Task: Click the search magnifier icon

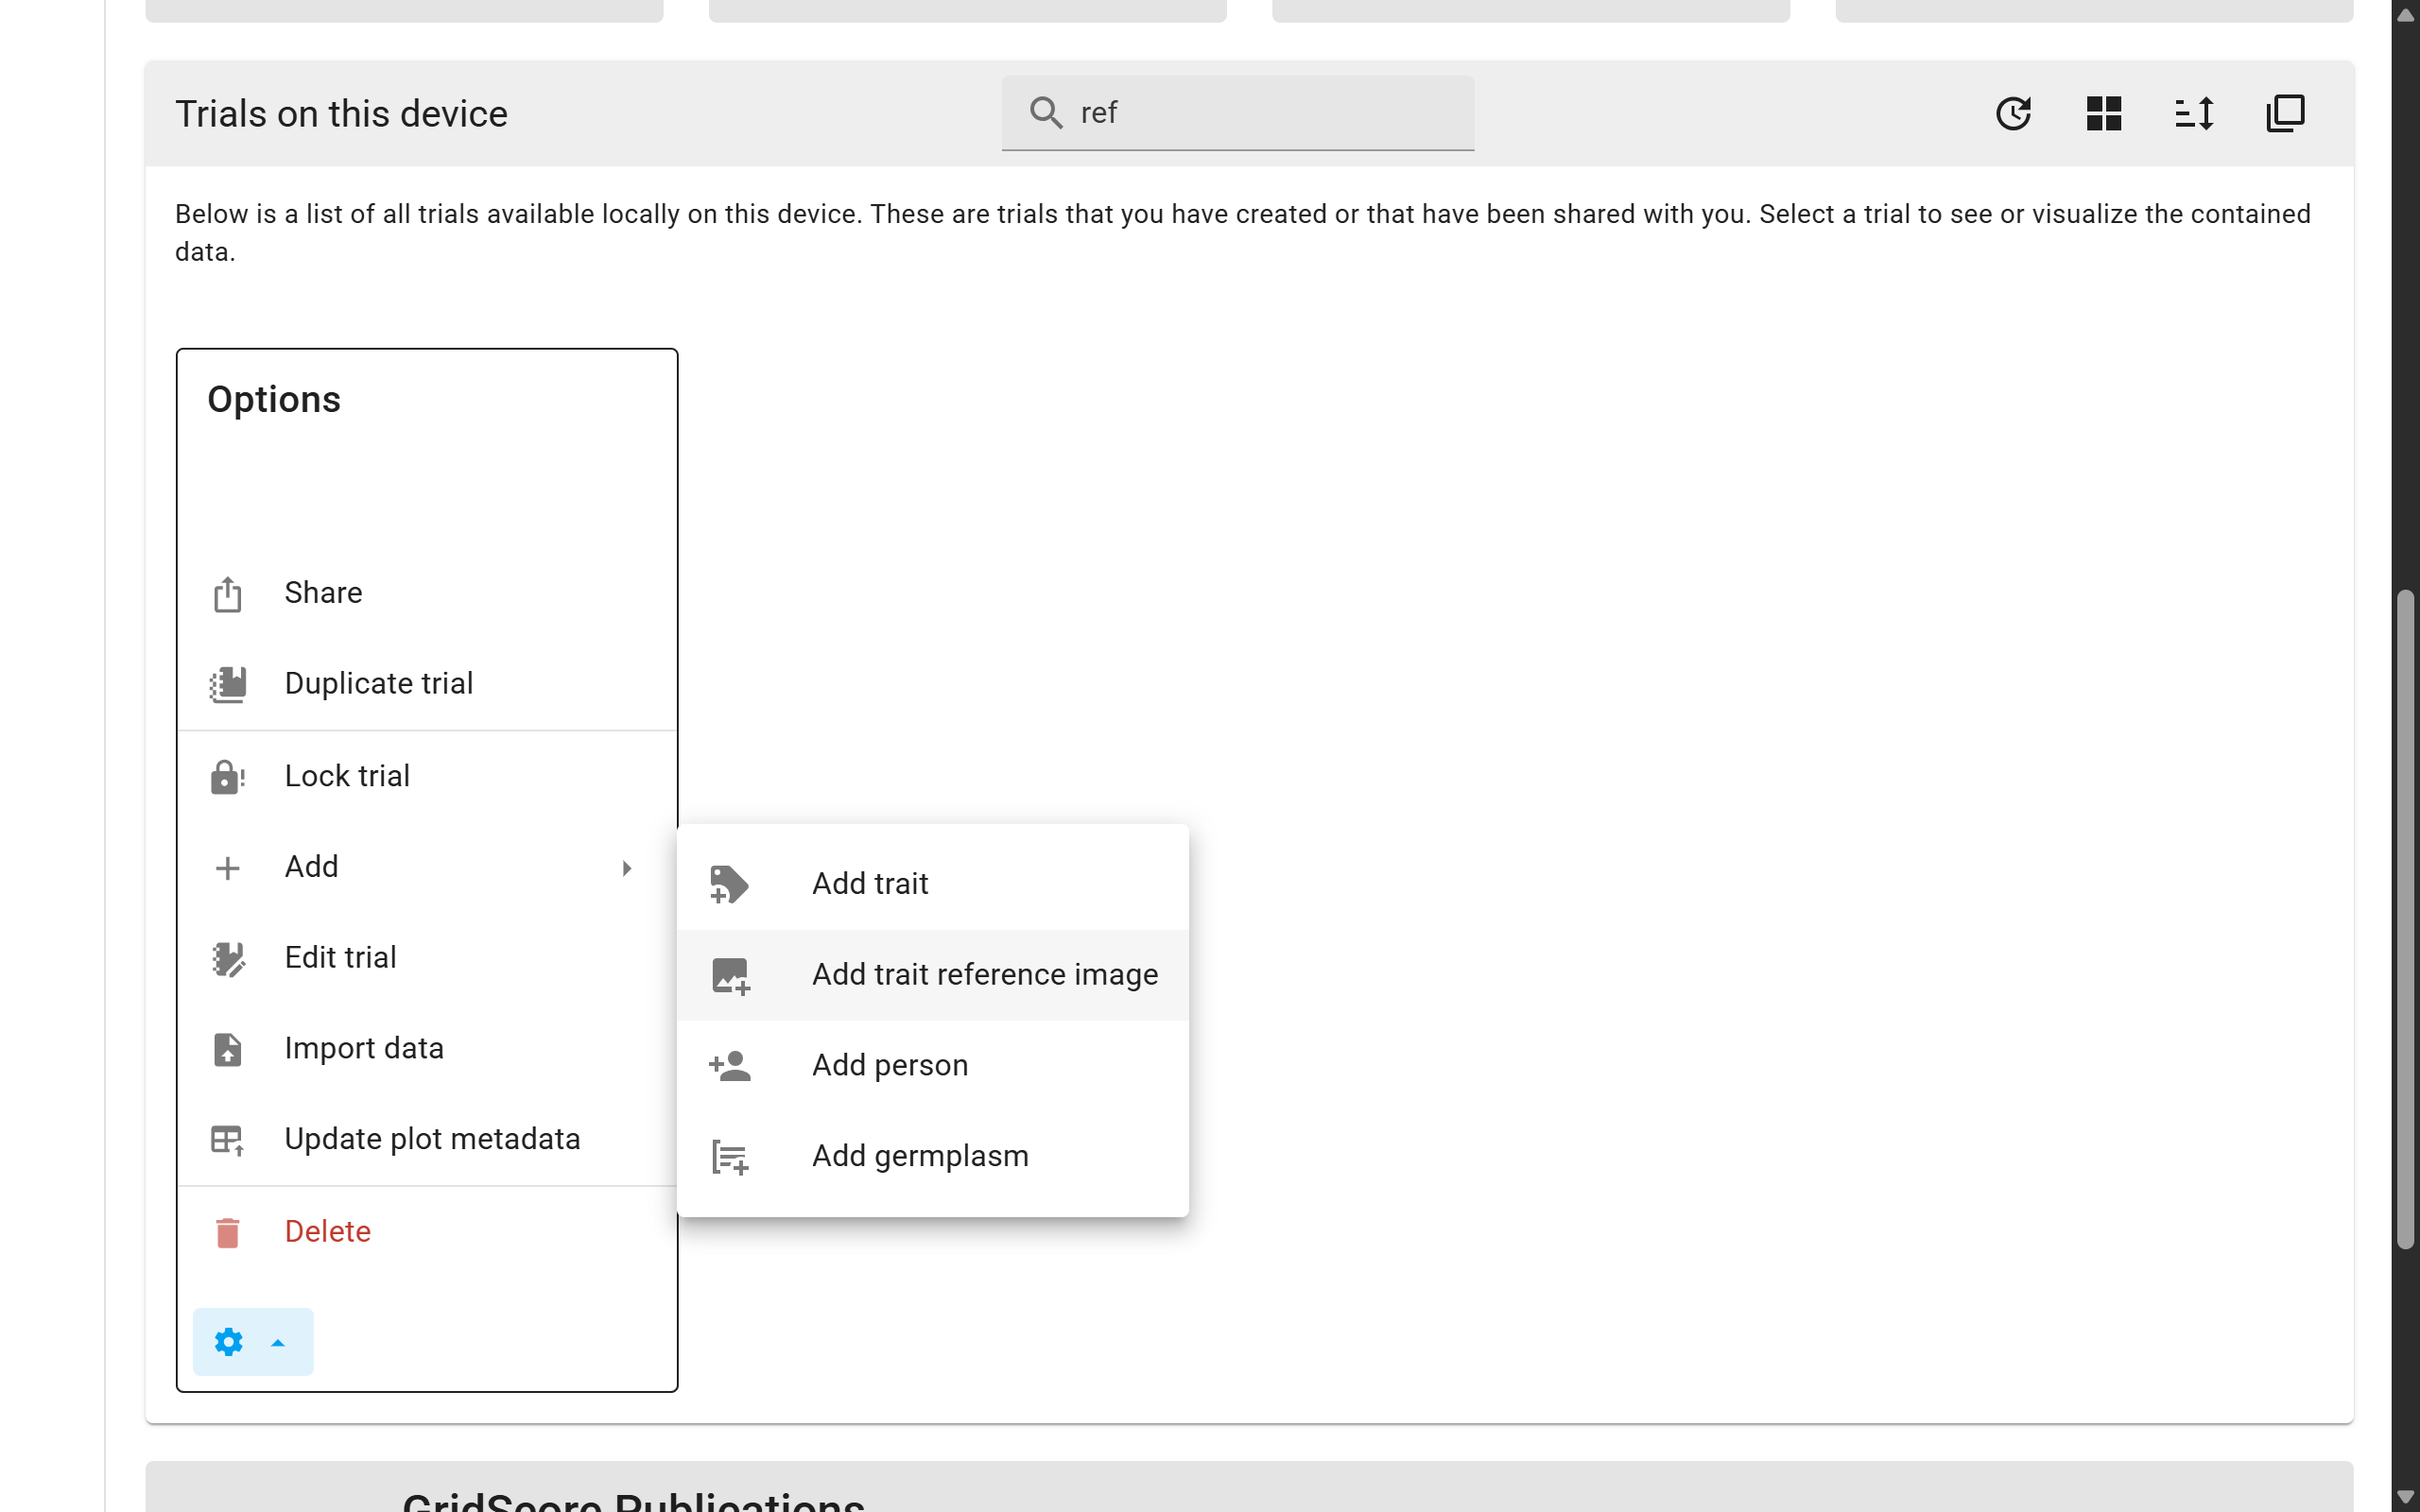Action: point(1046,112)
